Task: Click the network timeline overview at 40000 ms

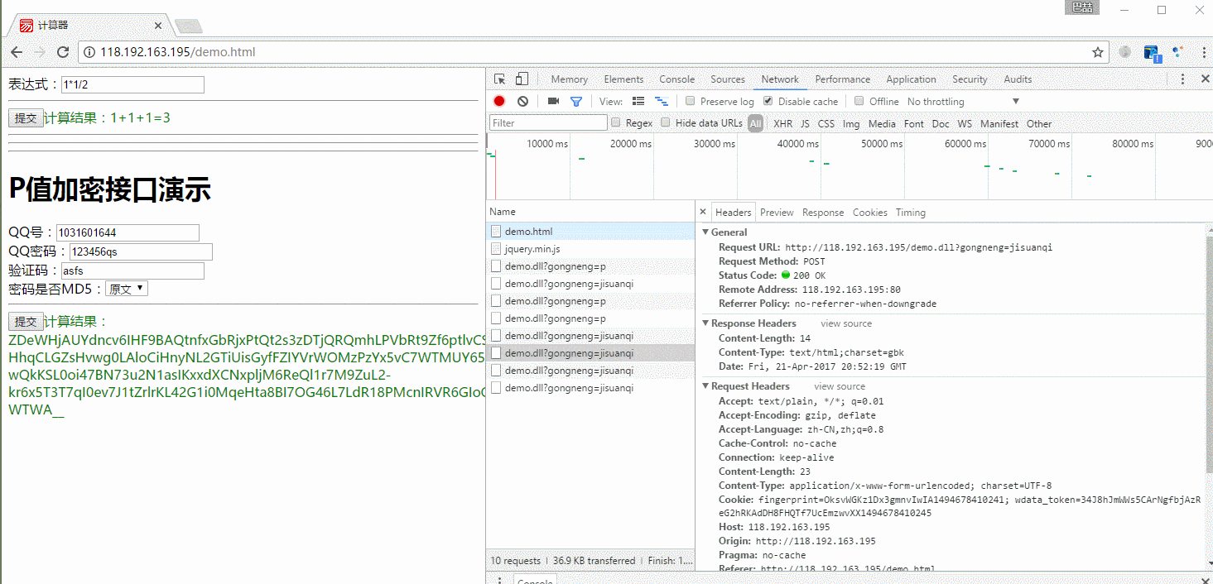Action: coord(798,144)
